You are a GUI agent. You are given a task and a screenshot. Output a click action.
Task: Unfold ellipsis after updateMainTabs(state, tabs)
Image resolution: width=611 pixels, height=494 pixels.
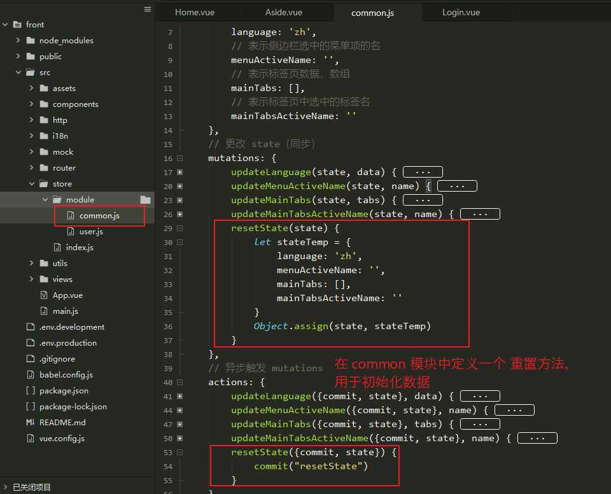[423, 200]
